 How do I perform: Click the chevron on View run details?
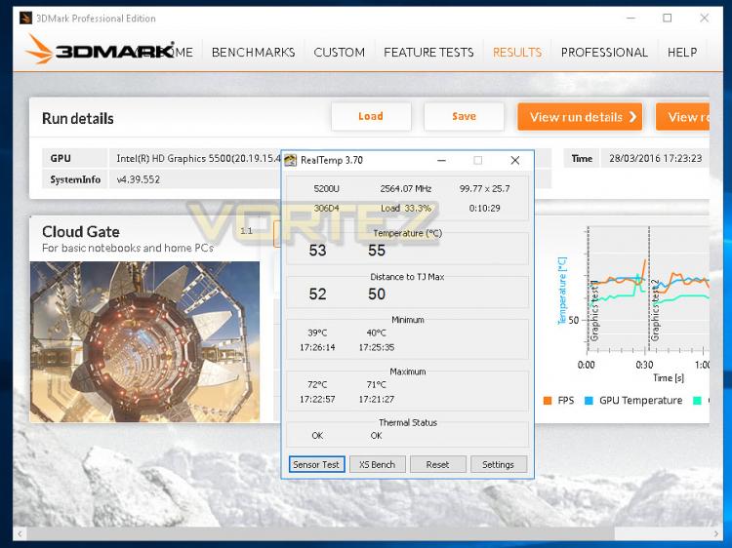tap(632, 117)
